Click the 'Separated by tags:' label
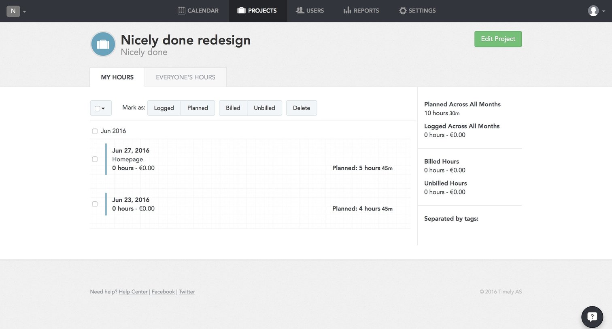This screenshot has width=612, height=329. click(x=451, y=219)
